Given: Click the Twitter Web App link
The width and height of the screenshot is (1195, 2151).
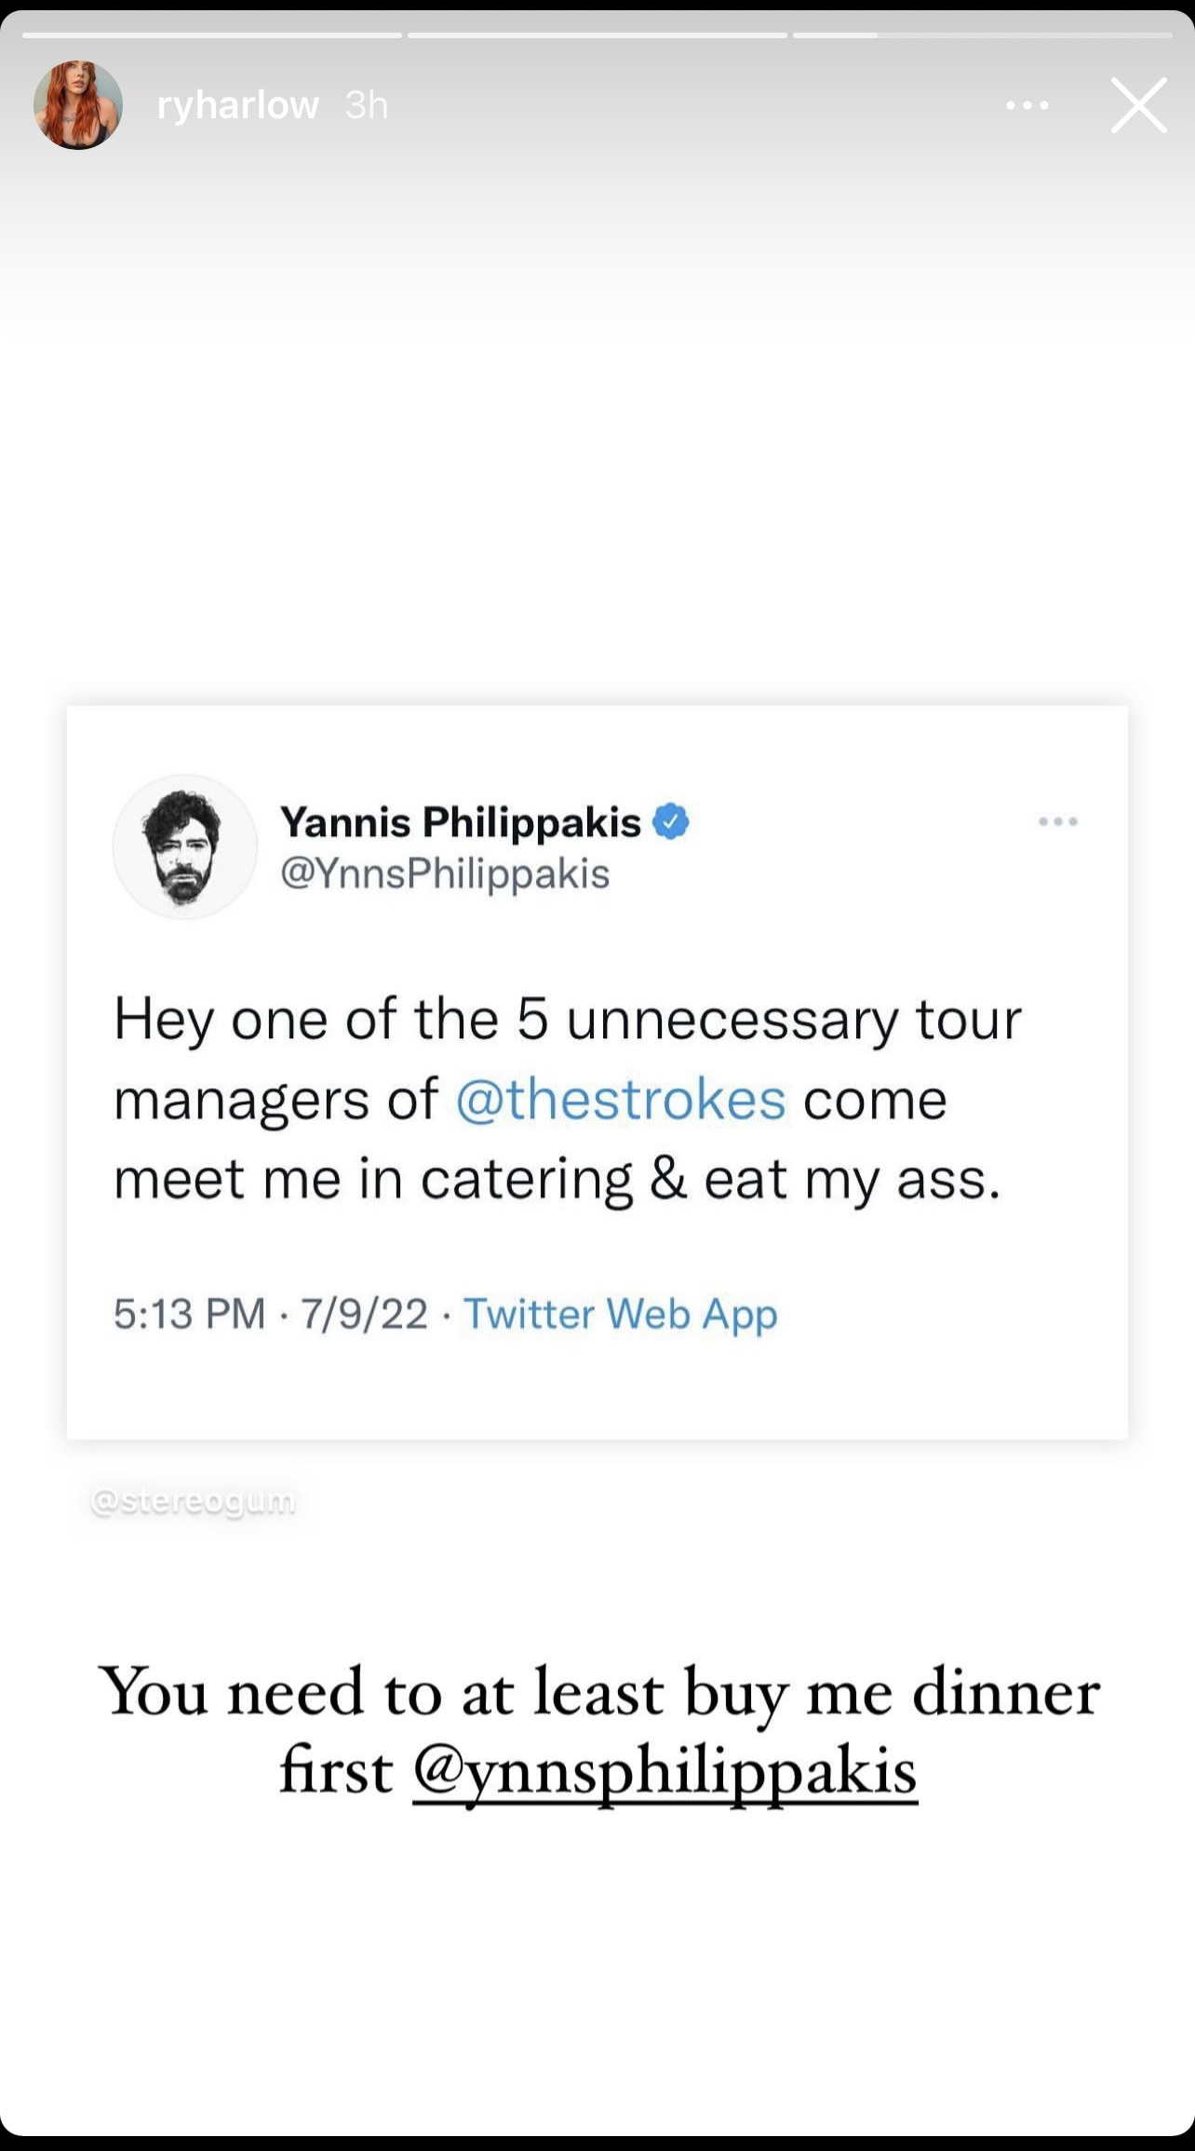Looking at the screenshot, I should pyautogui.click(x=621, y=1314).
